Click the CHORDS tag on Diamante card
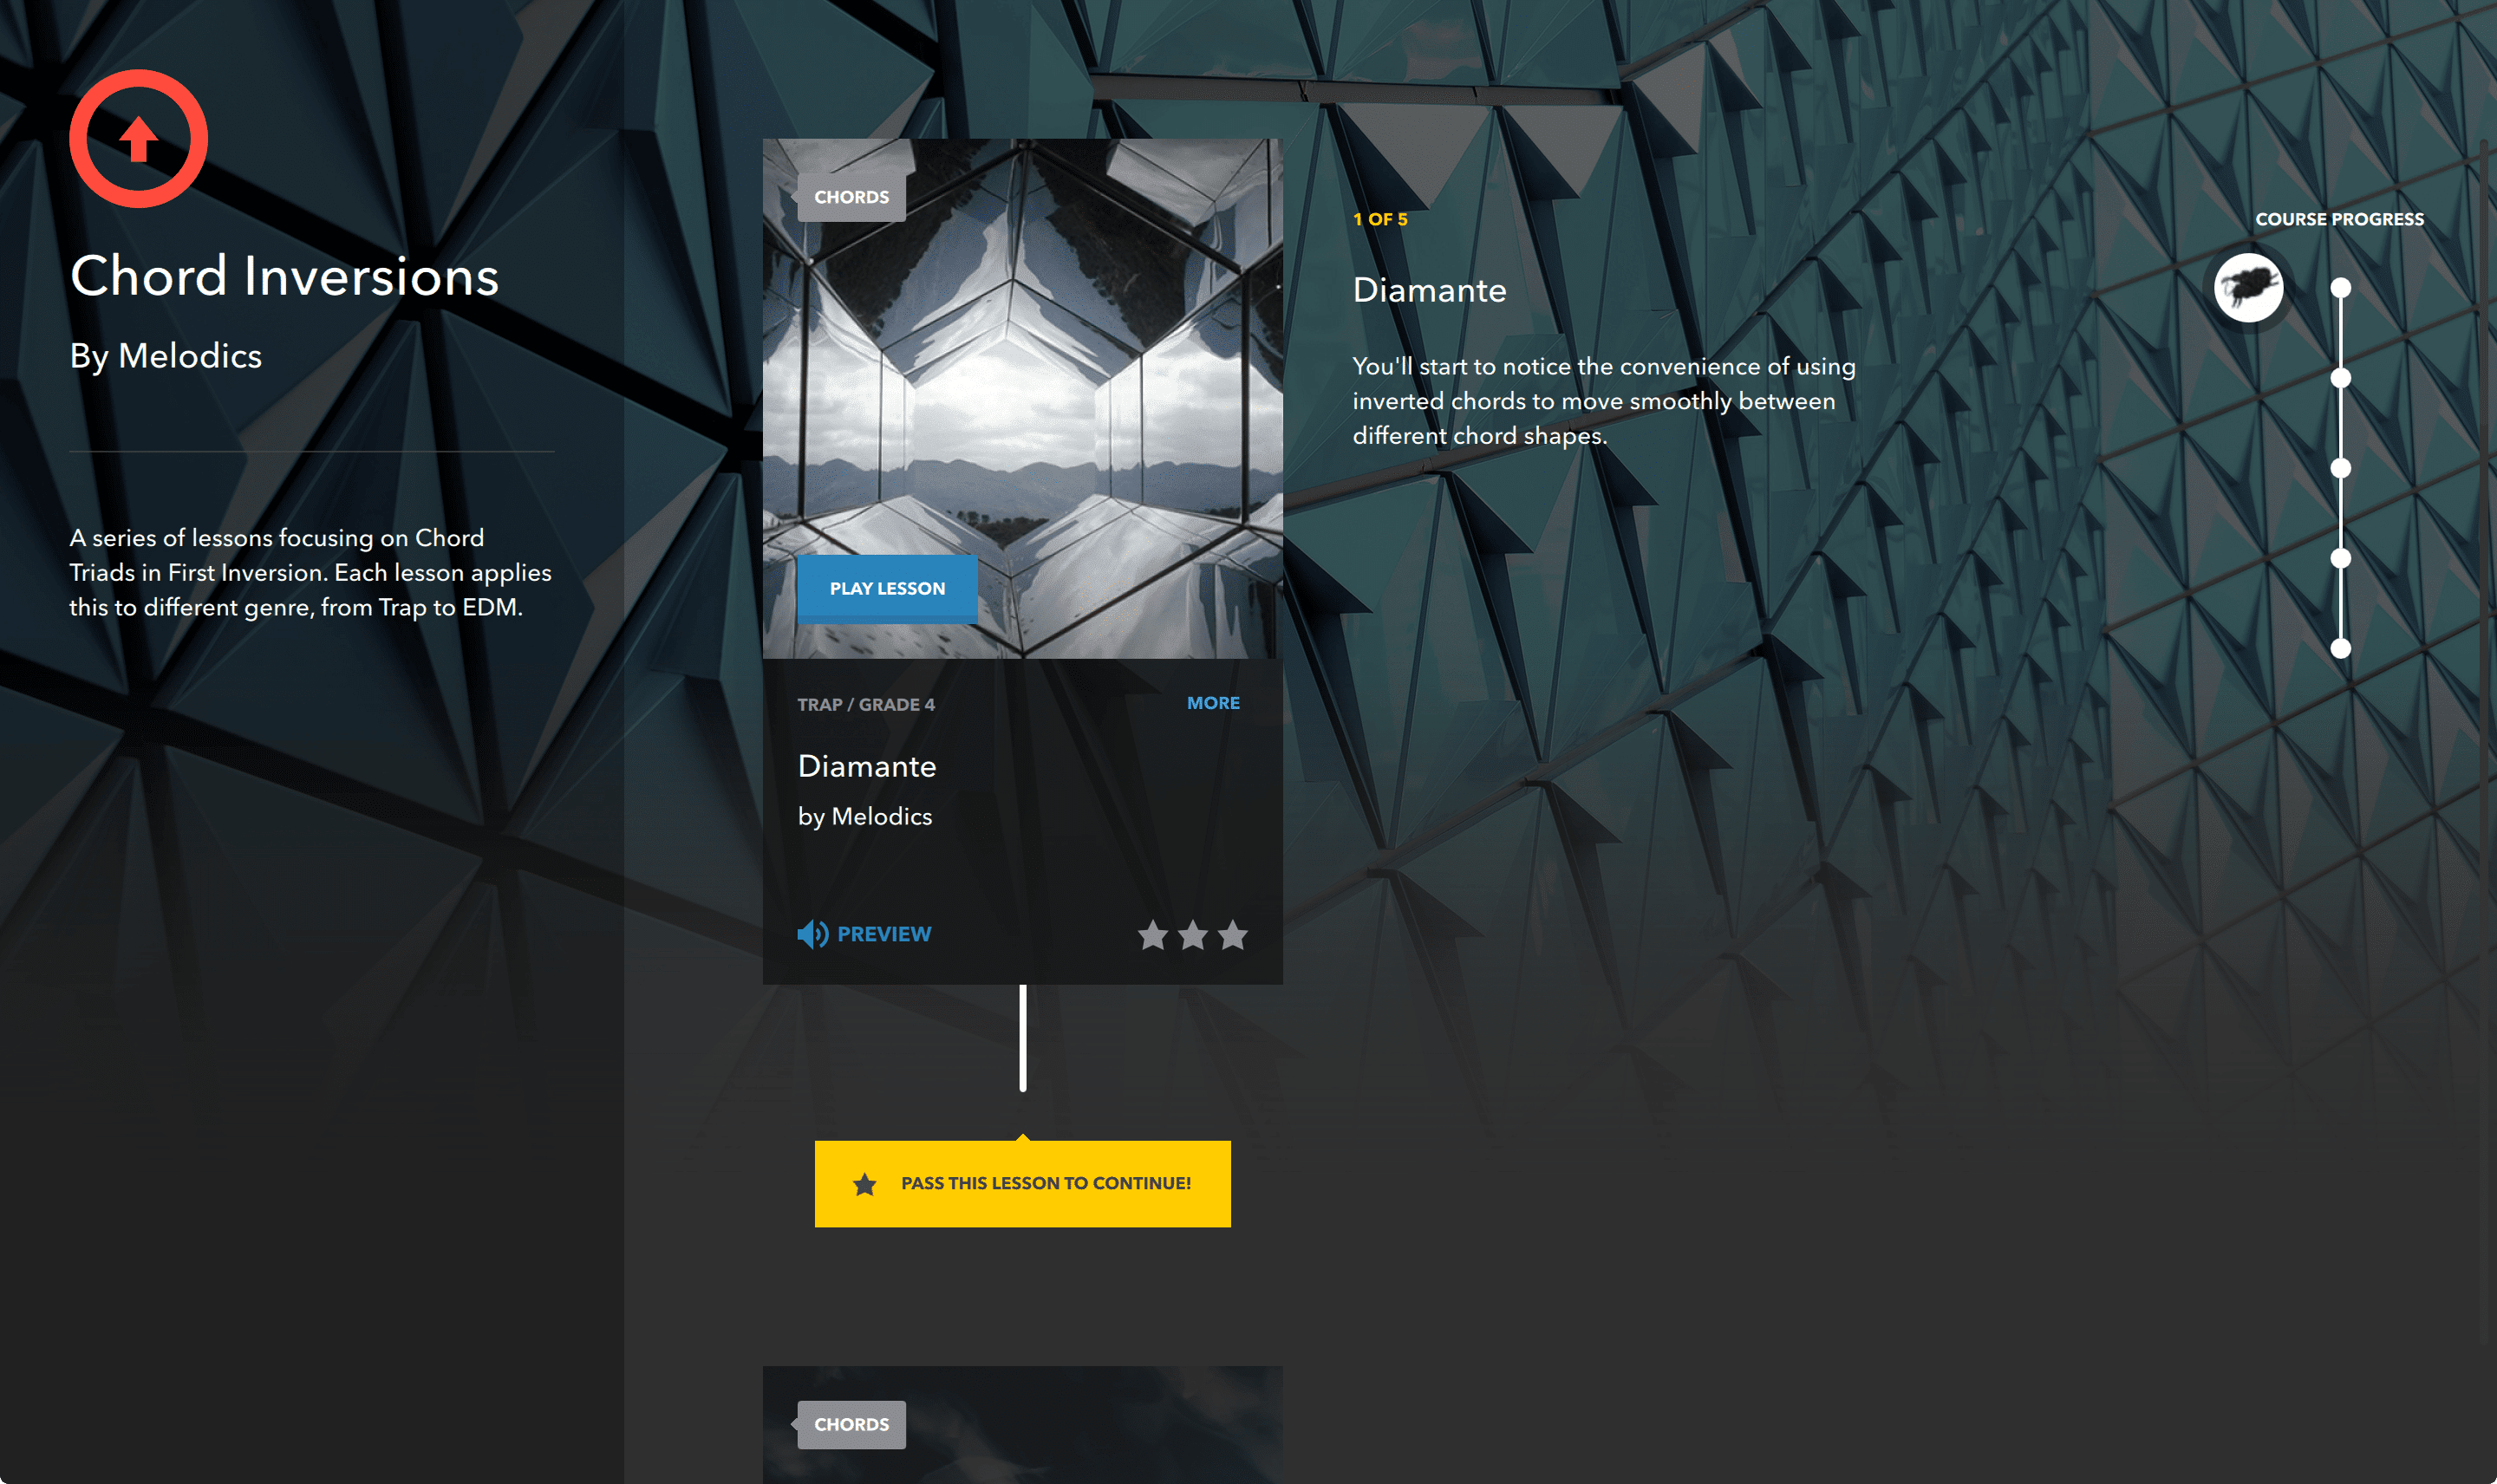 coord(851,197)
